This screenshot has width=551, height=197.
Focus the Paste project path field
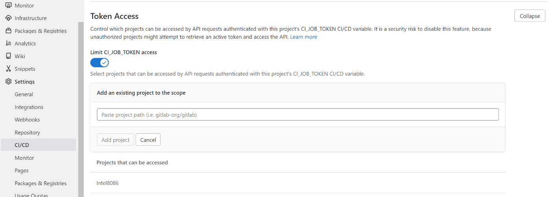click(298, 114)
